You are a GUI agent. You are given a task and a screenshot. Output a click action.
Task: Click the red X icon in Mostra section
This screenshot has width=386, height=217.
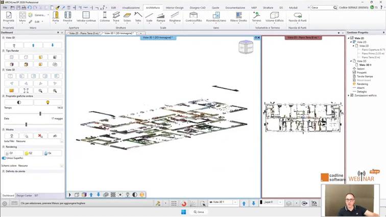pos(40,136)
